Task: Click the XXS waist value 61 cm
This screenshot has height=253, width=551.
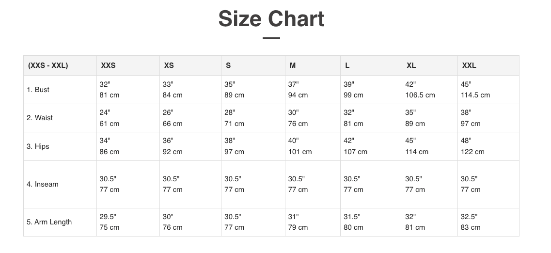Action: pos(110,124)
